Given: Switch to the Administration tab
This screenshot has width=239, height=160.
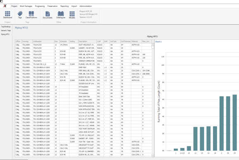Looking at the screenshot, I should click(86, 6).
